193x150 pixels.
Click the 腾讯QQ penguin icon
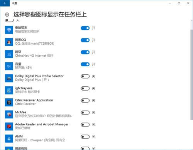click(x=9, y=42)
